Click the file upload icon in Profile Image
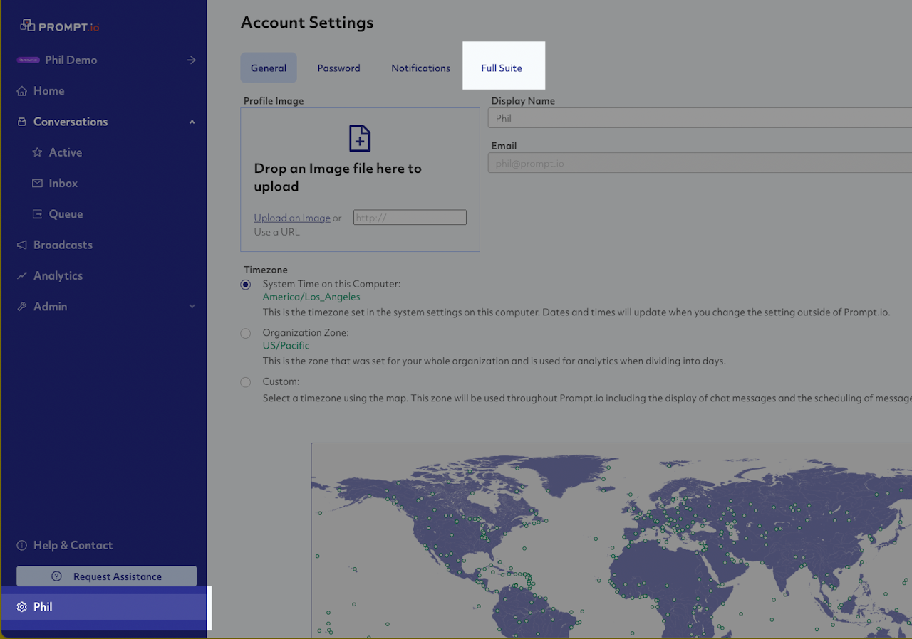The height and width of the screenshot is (639, 912). pos(360,138)
